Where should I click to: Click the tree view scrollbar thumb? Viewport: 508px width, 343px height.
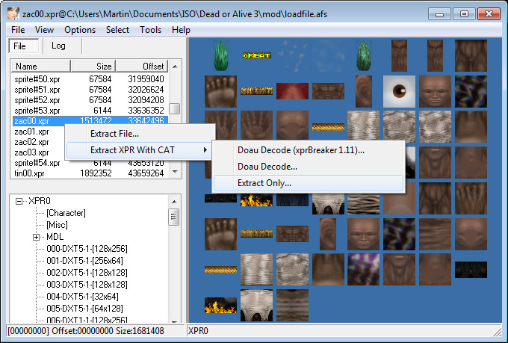173,217
